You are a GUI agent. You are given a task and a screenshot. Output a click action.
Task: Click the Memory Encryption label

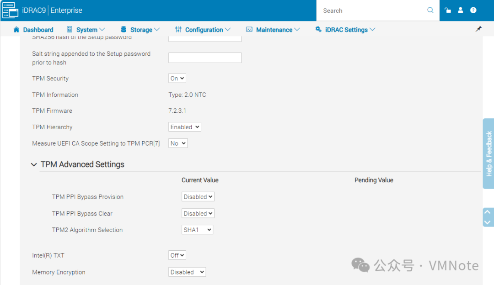click(x=59, y=272)
